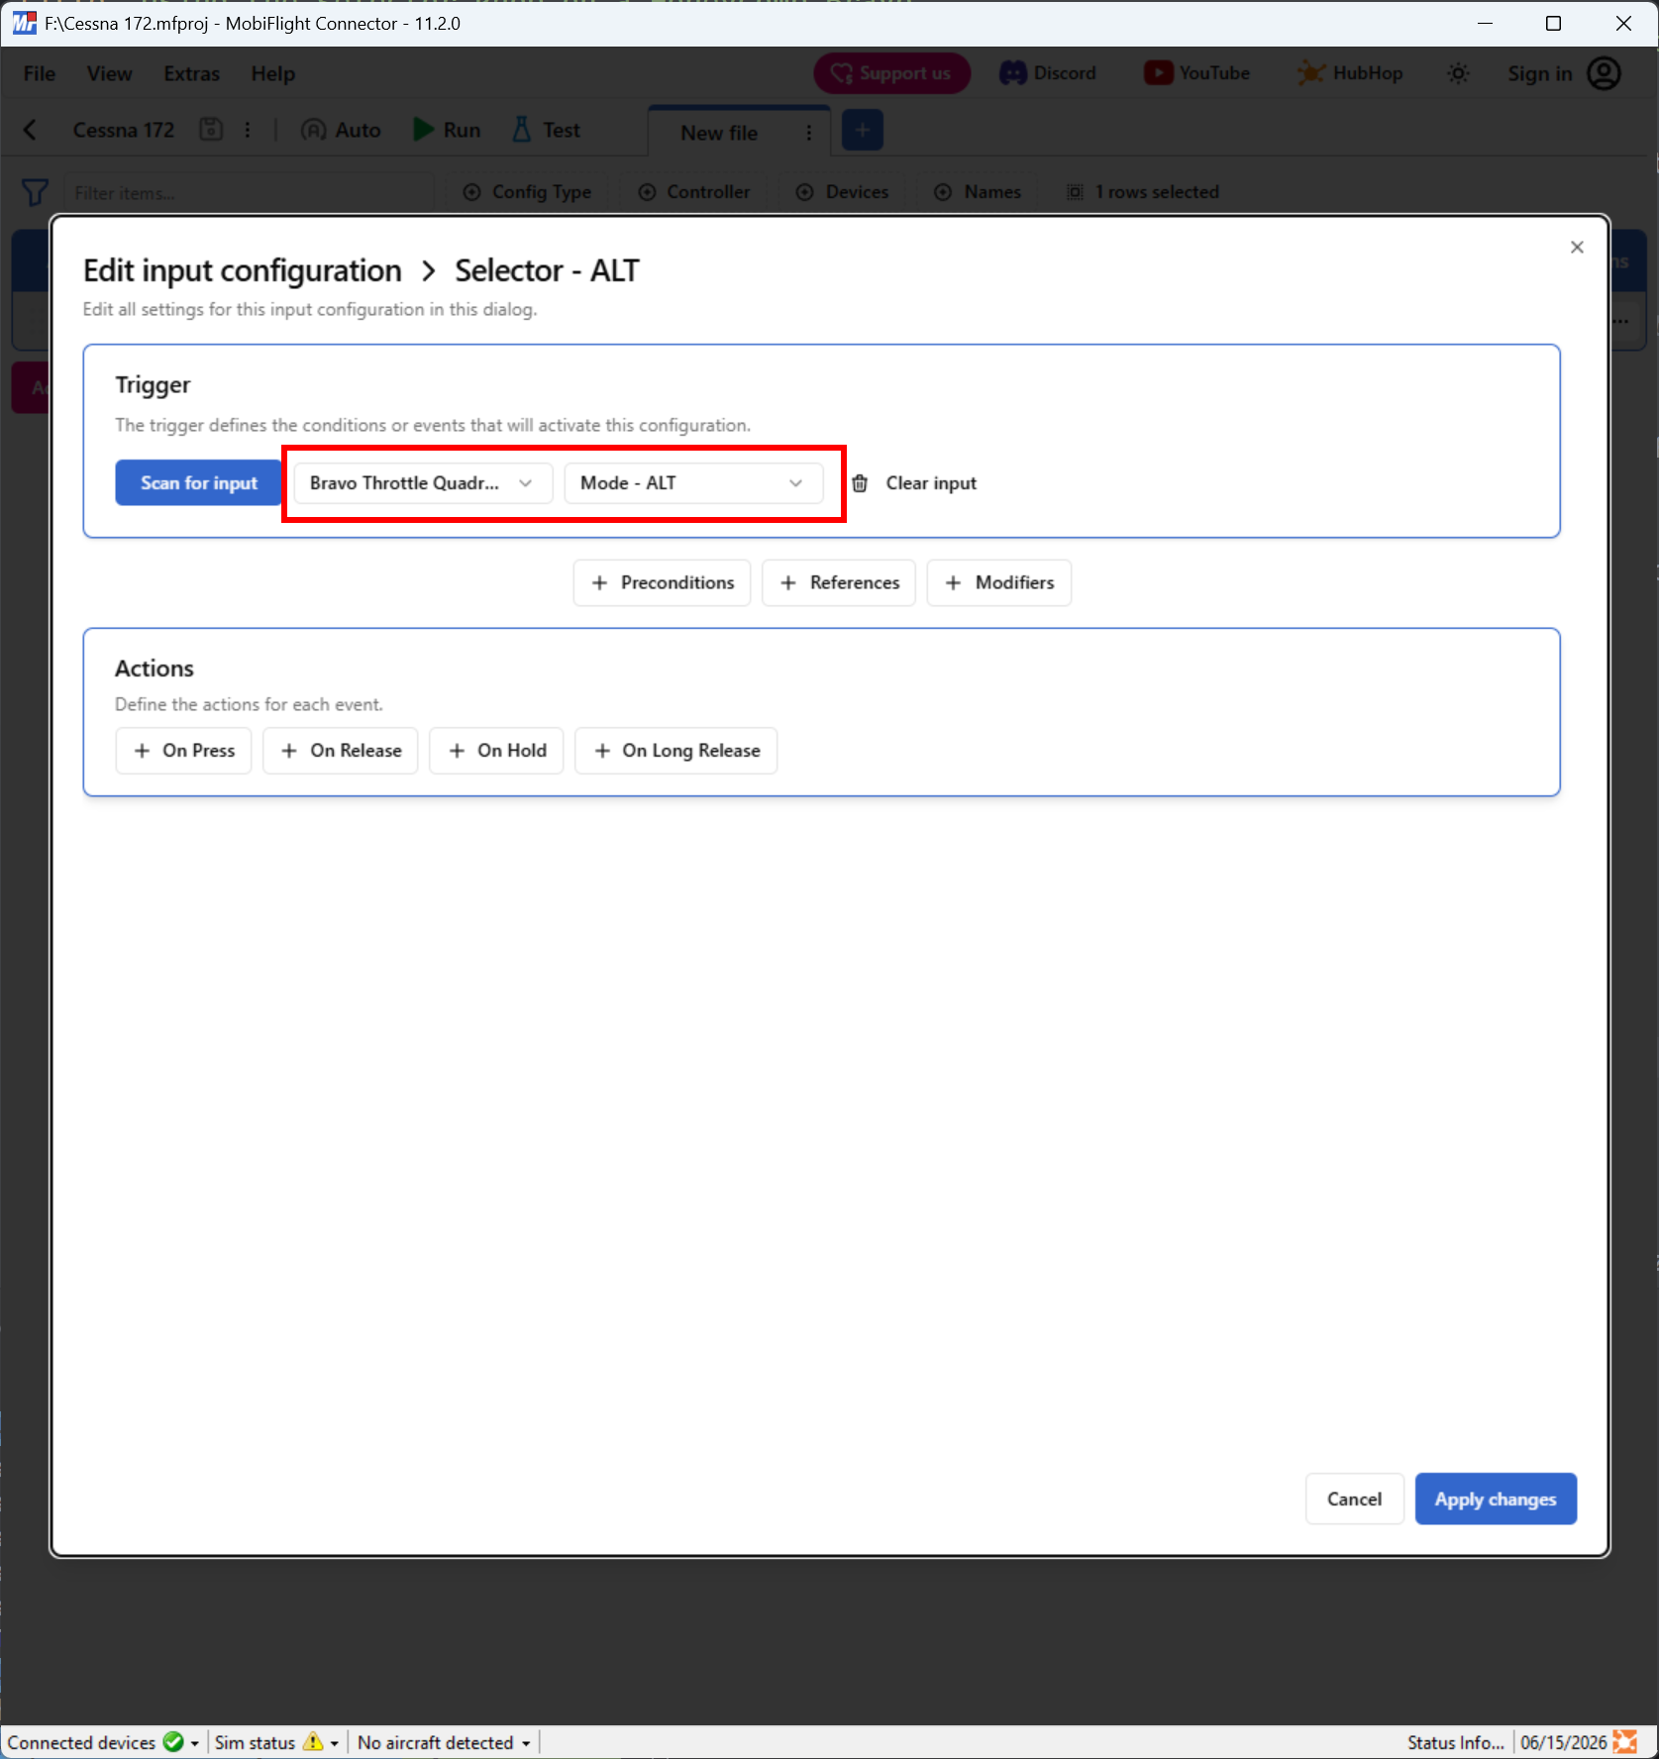Open the Bravo Throttle Quadrant device dropdown

pos(423,482)
